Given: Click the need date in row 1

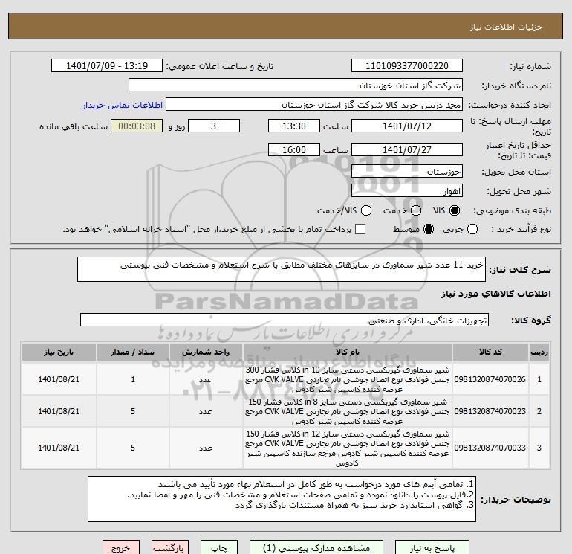Looking at the screenshot, I should pos(59,379).
